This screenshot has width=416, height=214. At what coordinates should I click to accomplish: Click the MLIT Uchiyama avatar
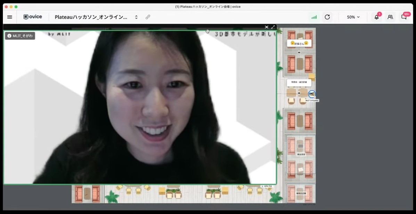312,94
